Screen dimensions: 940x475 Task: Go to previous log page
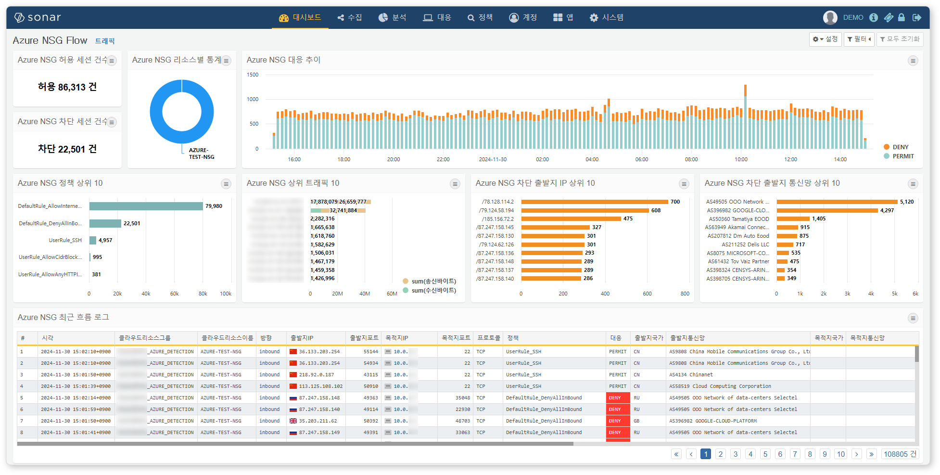(x=691, y=454)
